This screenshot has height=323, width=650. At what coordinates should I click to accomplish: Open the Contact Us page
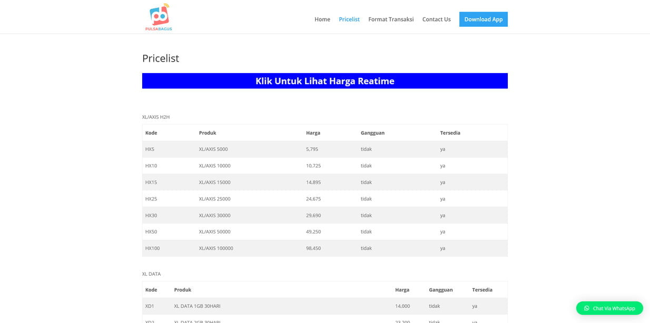click(x=436, y=19)
